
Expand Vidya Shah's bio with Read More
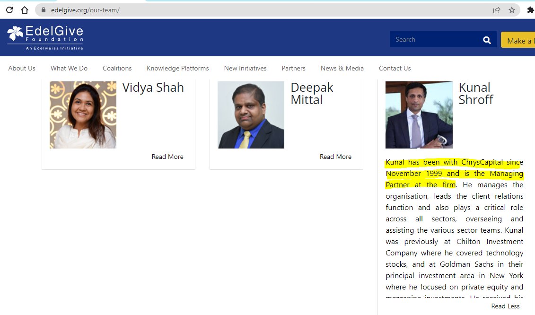tap(167, 157)
